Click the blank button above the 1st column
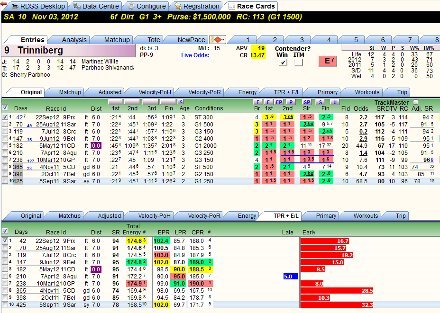 click(115, 102)
